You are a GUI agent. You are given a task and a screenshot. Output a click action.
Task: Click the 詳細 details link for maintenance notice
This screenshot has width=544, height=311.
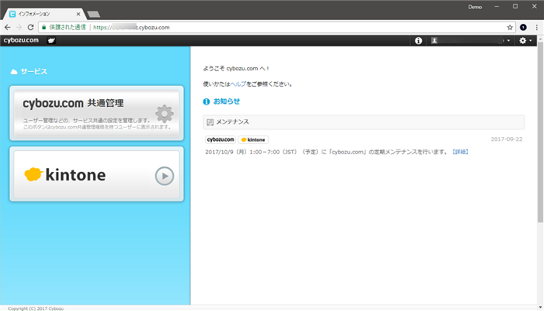coord(460,152)
